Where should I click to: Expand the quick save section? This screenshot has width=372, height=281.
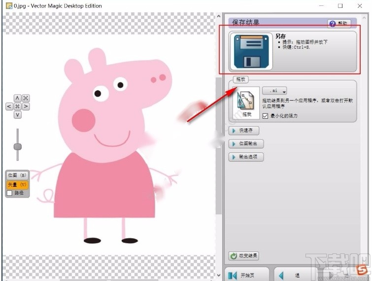tap(244, 131)
